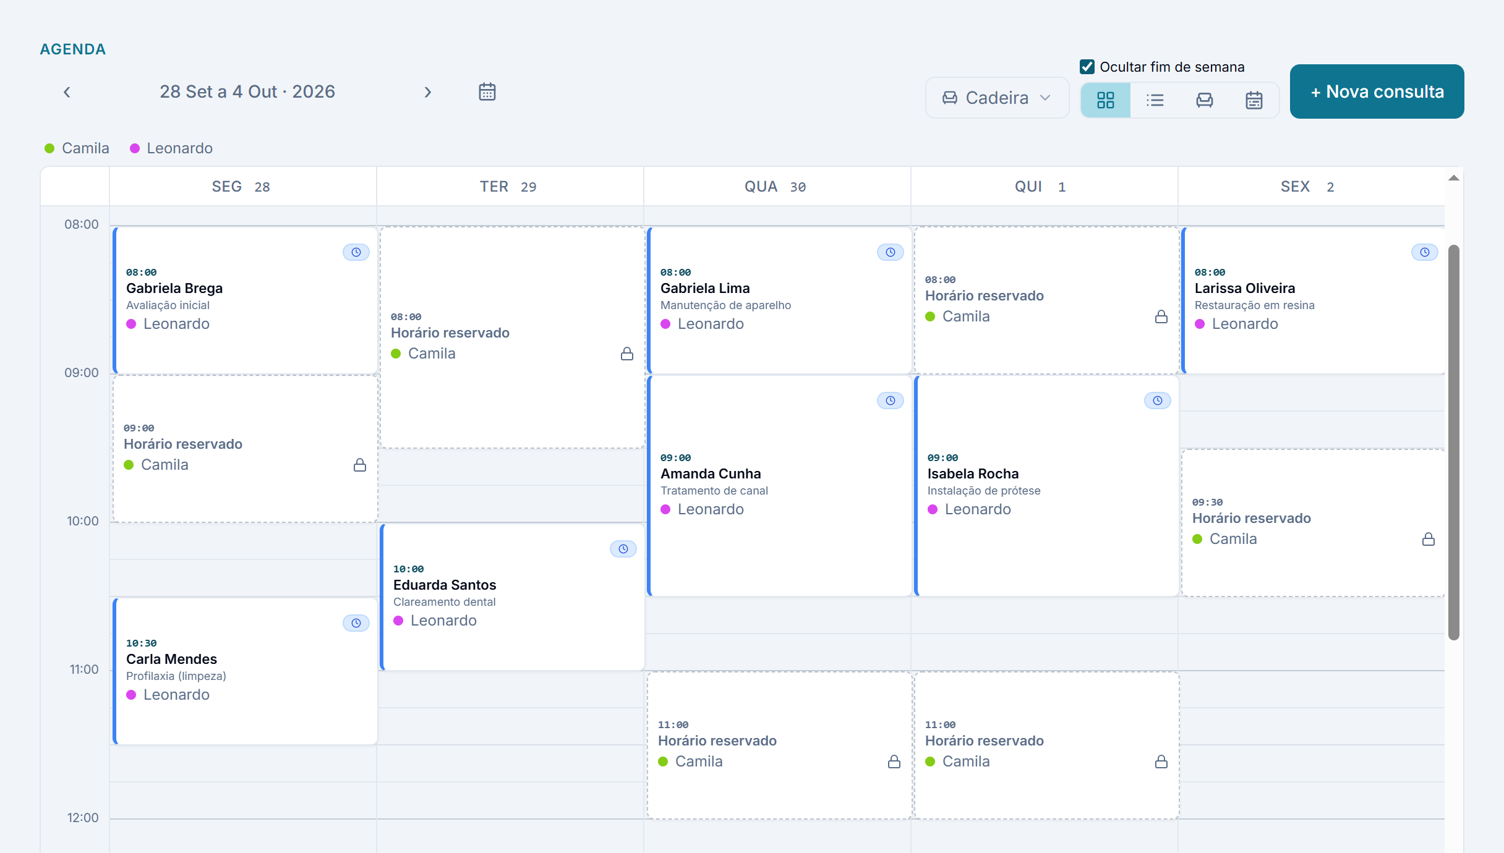Click clock icon on Gabriela Brega appointment
1504x853 pixels.
tap(356, 252)
